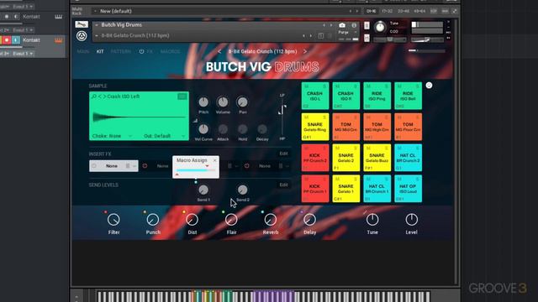Open the Purge dropdown
Viewport: 538px width, 302px height.
coord(347,32)
